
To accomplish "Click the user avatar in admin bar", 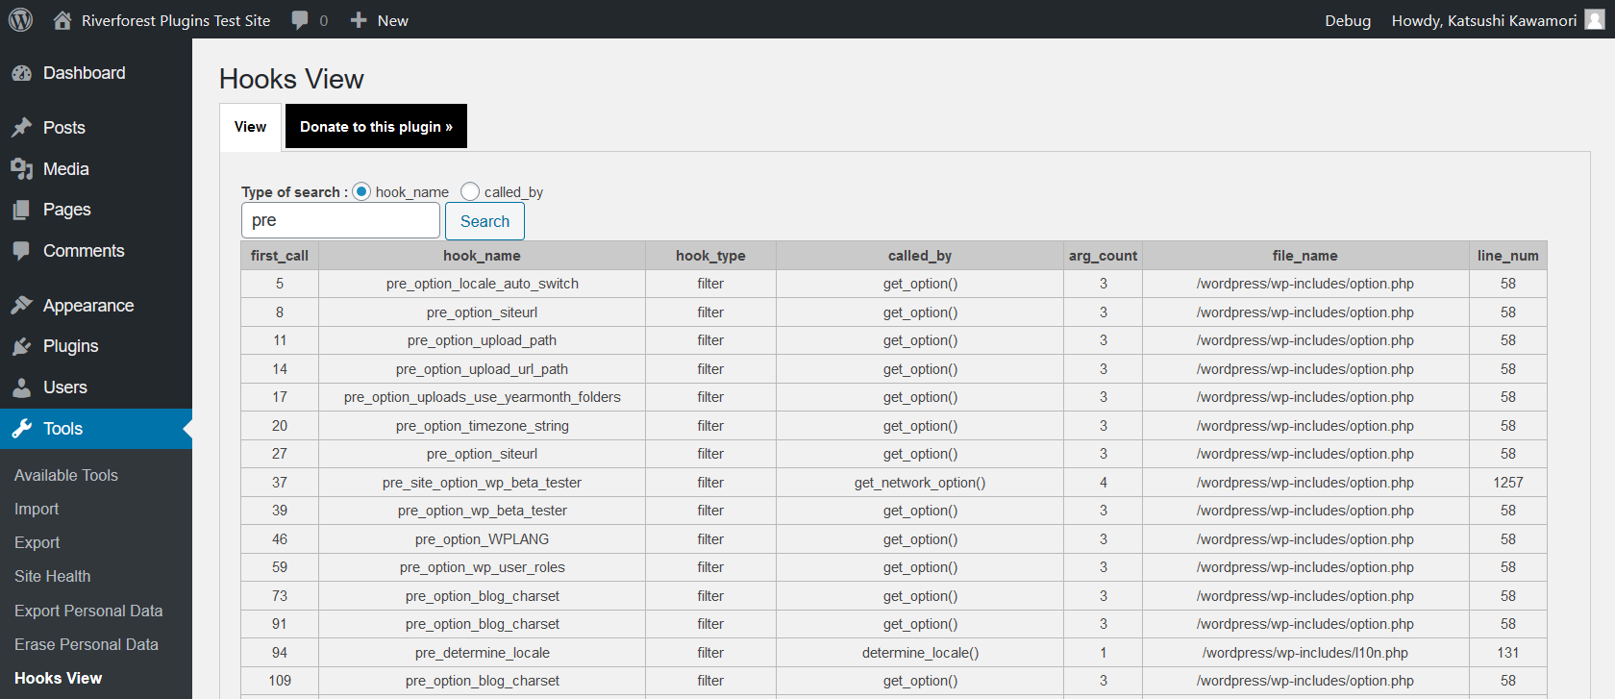I will (x=1595, y=19).
